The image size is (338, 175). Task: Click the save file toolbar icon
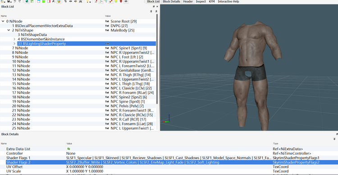click(9, 1)
